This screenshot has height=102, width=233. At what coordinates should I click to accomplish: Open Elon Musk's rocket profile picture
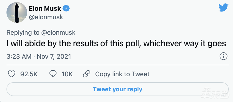[x=17, y=13]
